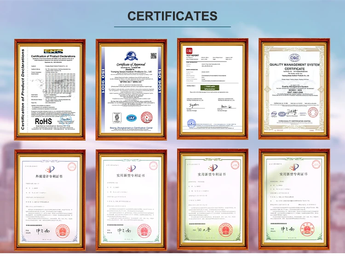345x261 pixels.
Task: Click 'Beijing Zhongliantianrun Certification Center' text
Action: 132,128
